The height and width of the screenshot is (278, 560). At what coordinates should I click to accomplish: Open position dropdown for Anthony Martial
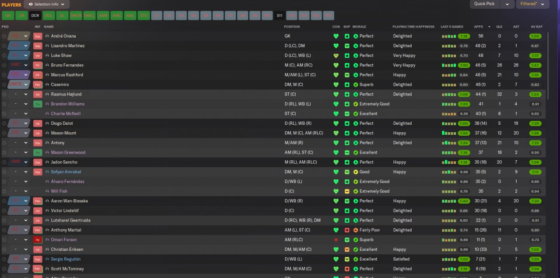coord(26,230)
